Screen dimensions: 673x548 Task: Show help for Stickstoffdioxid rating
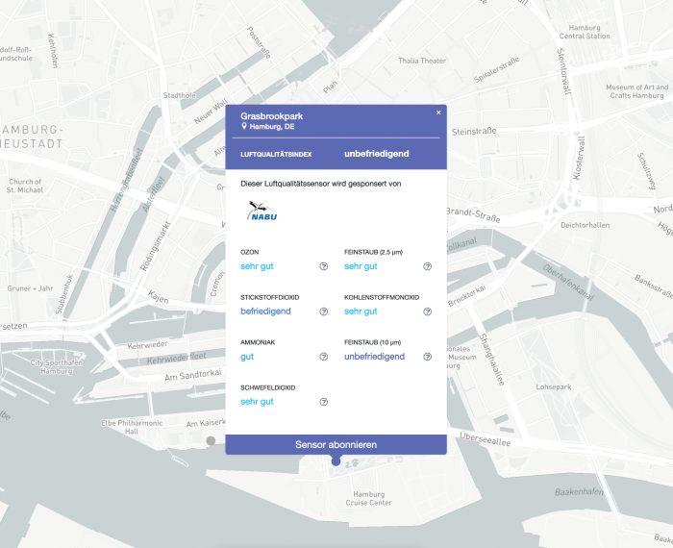click(x=324, y=311)
